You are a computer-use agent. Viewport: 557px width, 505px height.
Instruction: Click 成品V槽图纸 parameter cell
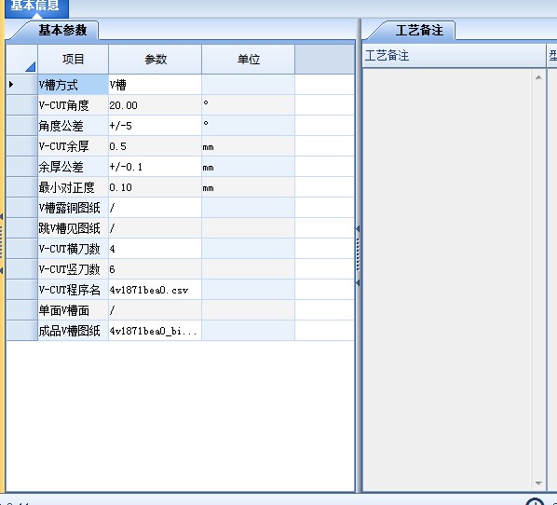pyautogui.click(x=155, y=331)
